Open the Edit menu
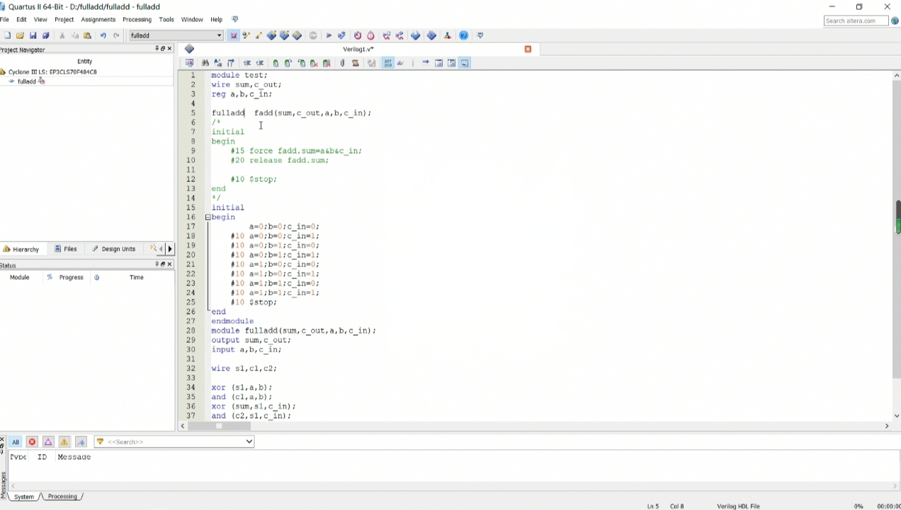Screen dimensions: 901x510 click(21, 20)
